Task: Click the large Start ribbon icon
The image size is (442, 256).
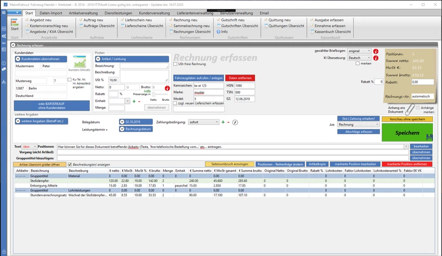Action: pyautogui.click(x=15, y=25)
